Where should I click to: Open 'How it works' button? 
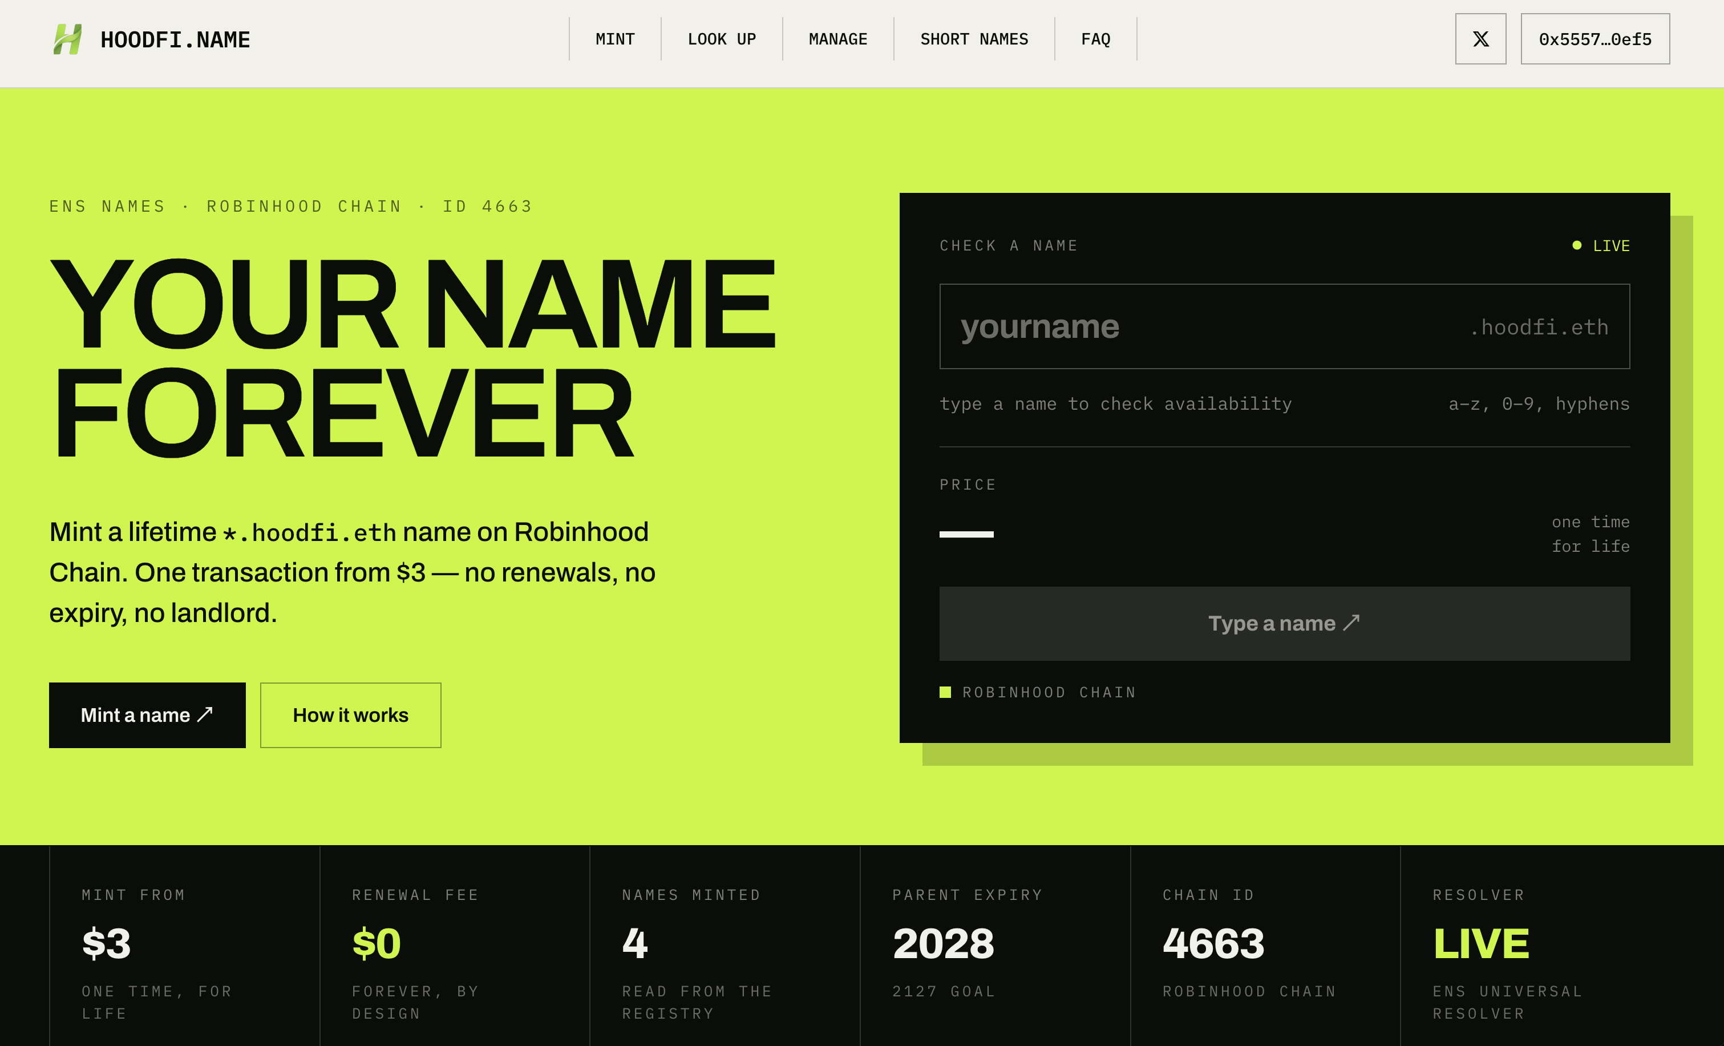pos(350,715)
